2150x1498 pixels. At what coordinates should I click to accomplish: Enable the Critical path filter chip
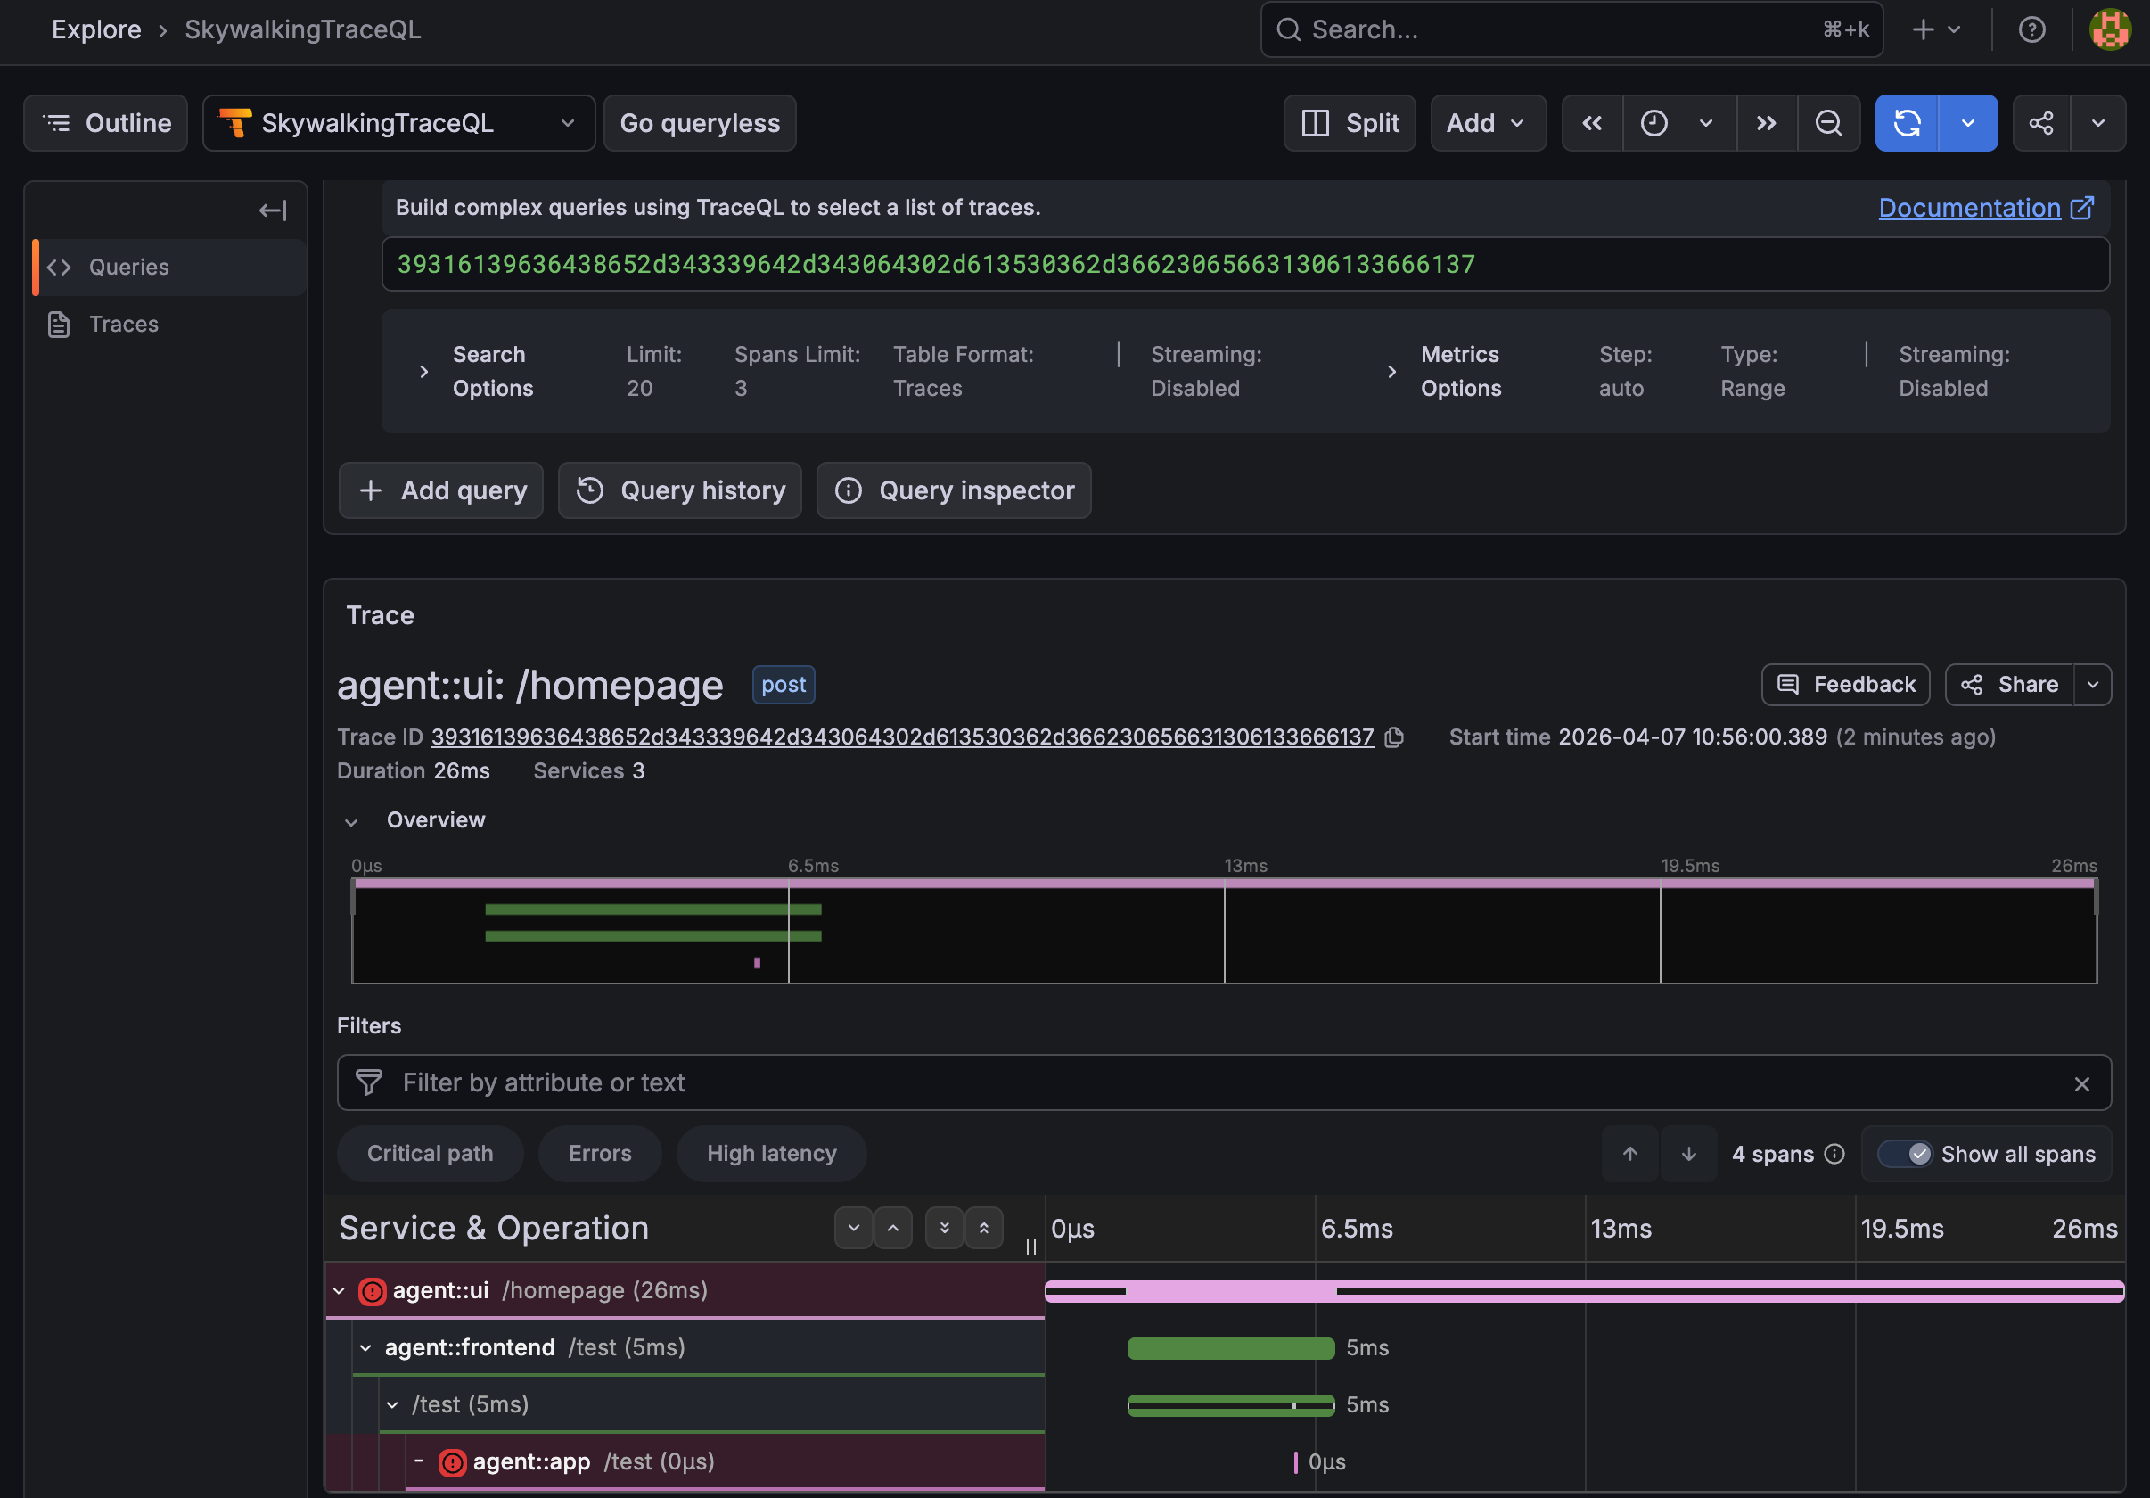430,1153
